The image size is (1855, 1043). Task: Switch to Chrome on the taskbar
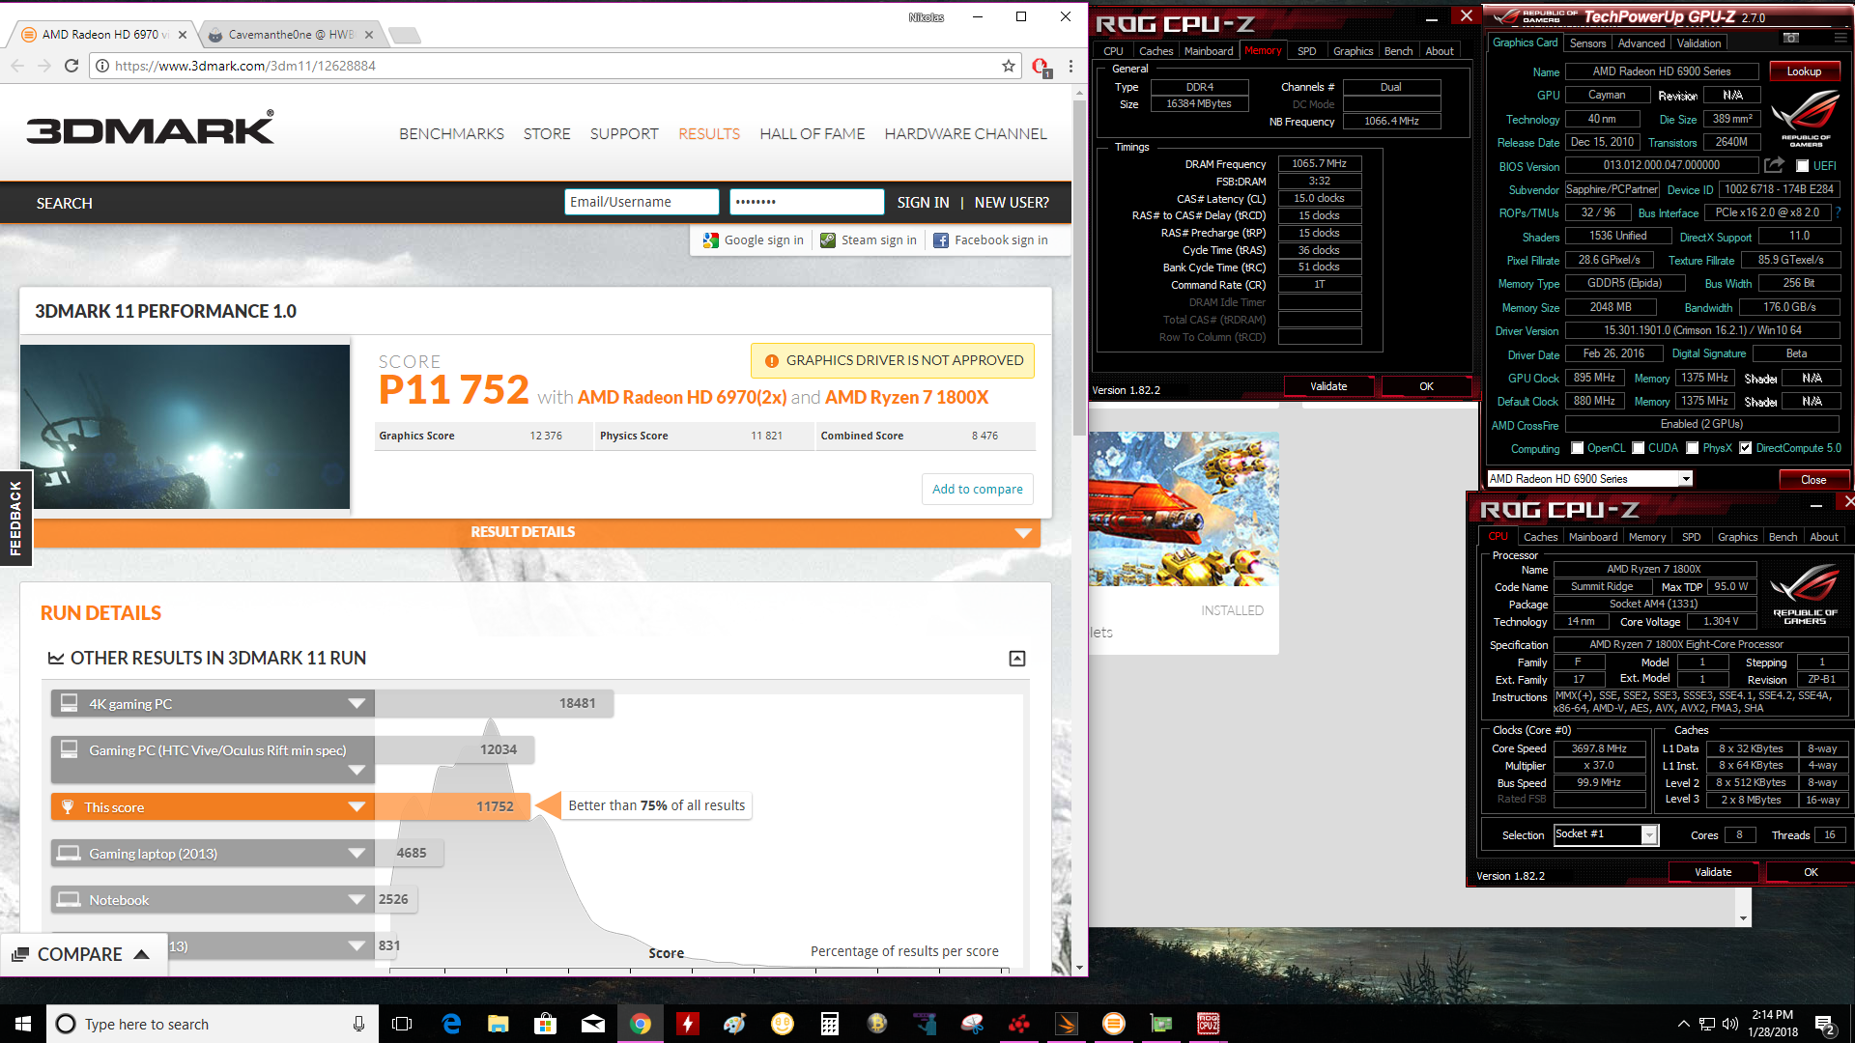coord(641,1024)
